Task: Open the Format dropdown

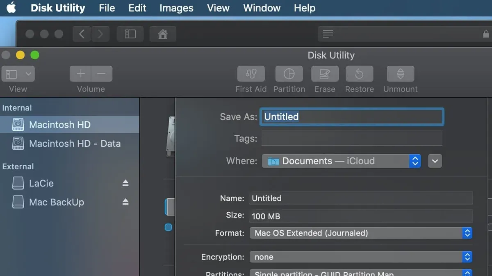Action: (361, 233)
